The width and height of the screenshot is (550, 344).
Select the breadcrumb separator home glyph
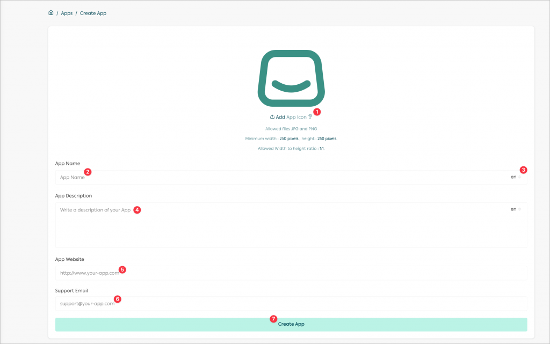click(x=50, y=12)
